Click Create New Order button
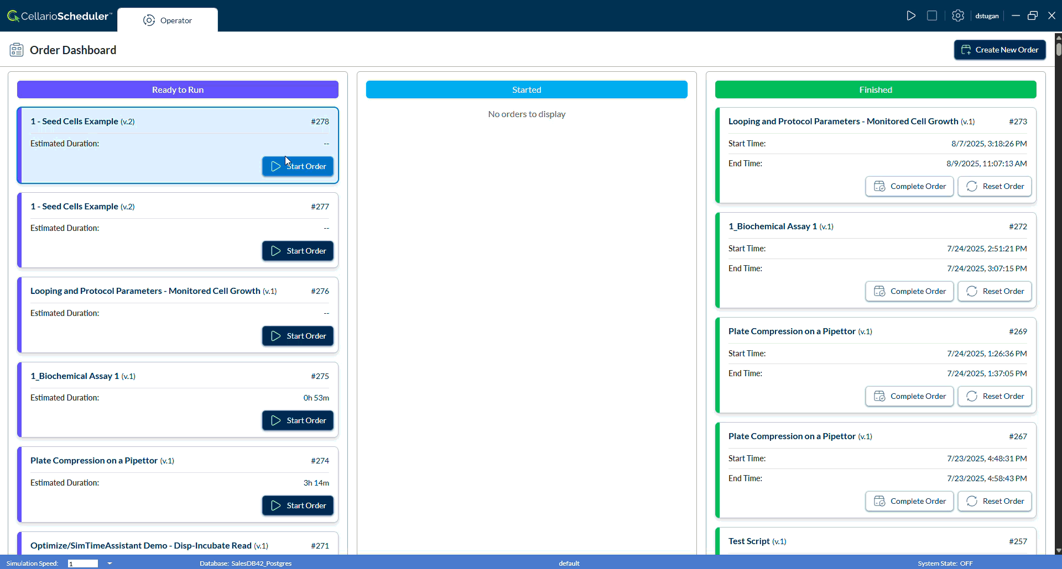The image size is (1062, 569). (999, 50)
